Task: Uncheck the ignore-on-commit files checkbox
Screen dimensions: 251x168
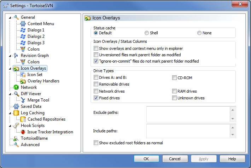Action: (x=96, y=61)
